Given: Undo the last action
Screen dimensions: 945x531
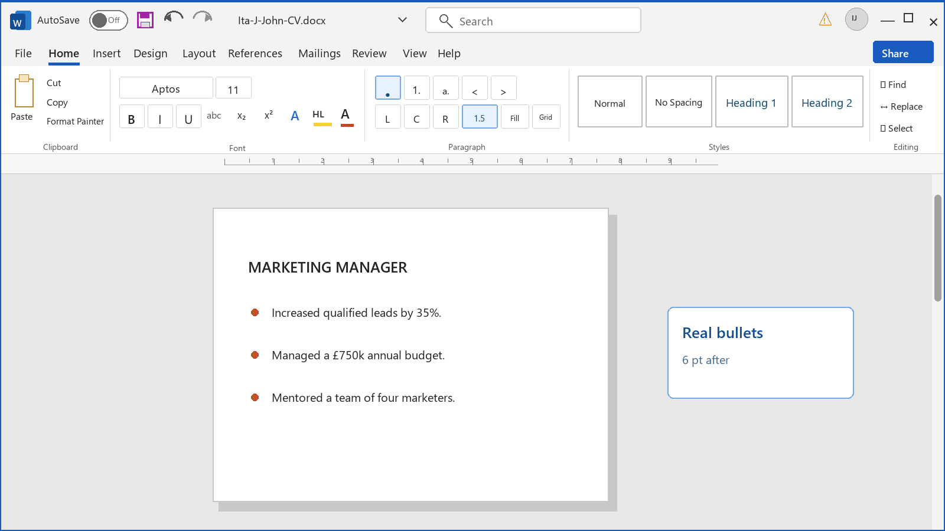Looking at the screenshot, I should click(174, 18).
